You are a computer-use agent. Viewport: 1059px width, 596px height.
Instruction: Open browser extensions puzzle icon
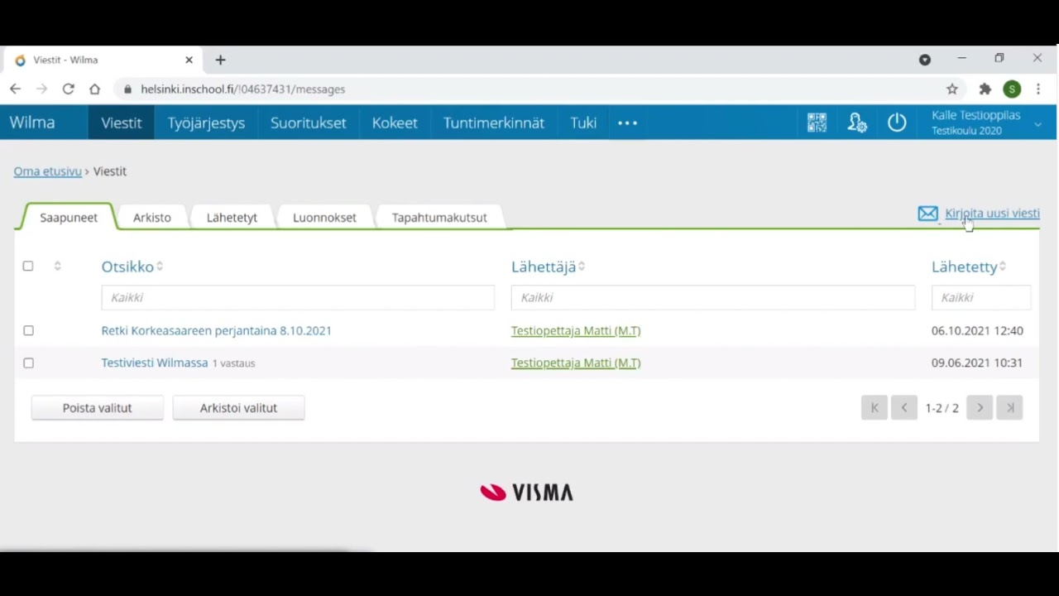(985, 89)
